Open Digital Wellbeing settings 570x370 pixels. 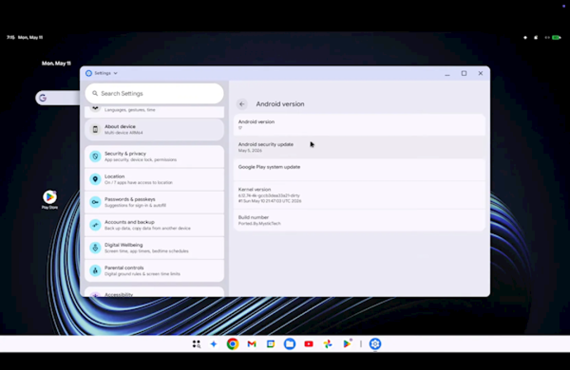click(154, 248)
